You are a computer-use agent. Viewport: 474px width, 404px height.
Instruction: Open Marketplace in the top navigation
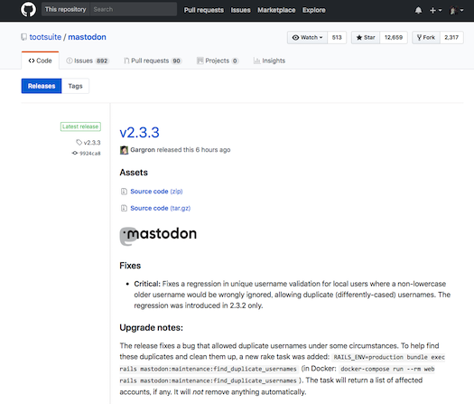pyautogui.click(x=276, y=10)
